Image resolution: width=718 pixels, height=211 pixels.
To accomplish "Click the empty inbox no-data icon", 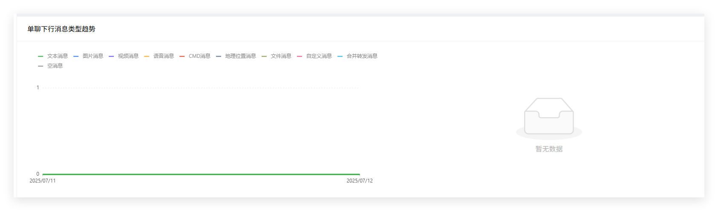I will tap(549, 117).
